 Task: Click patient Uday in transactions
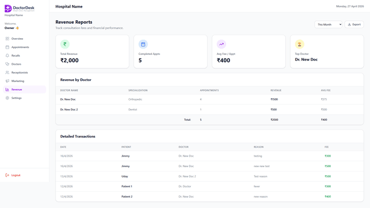[125, 176]
